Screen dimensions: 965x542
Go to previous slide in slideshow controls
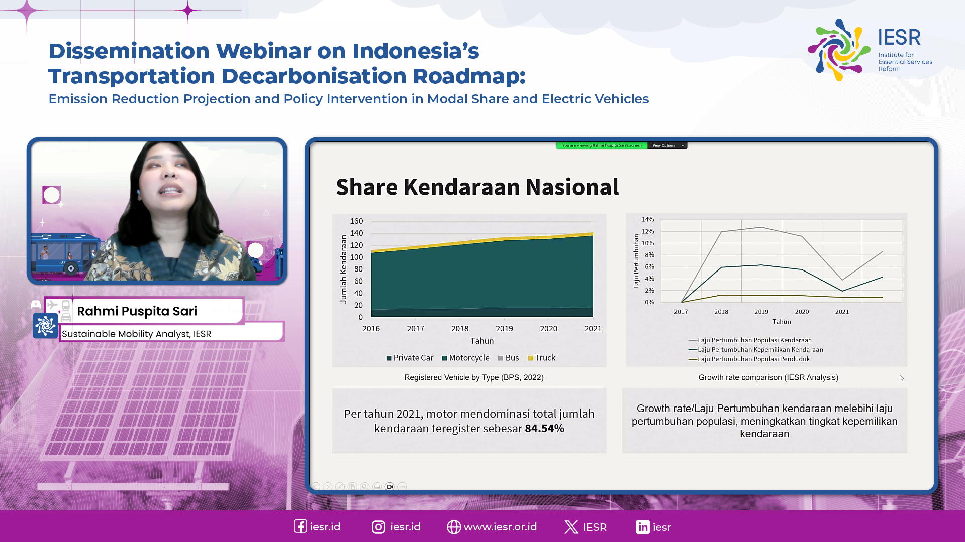[316, 486]
